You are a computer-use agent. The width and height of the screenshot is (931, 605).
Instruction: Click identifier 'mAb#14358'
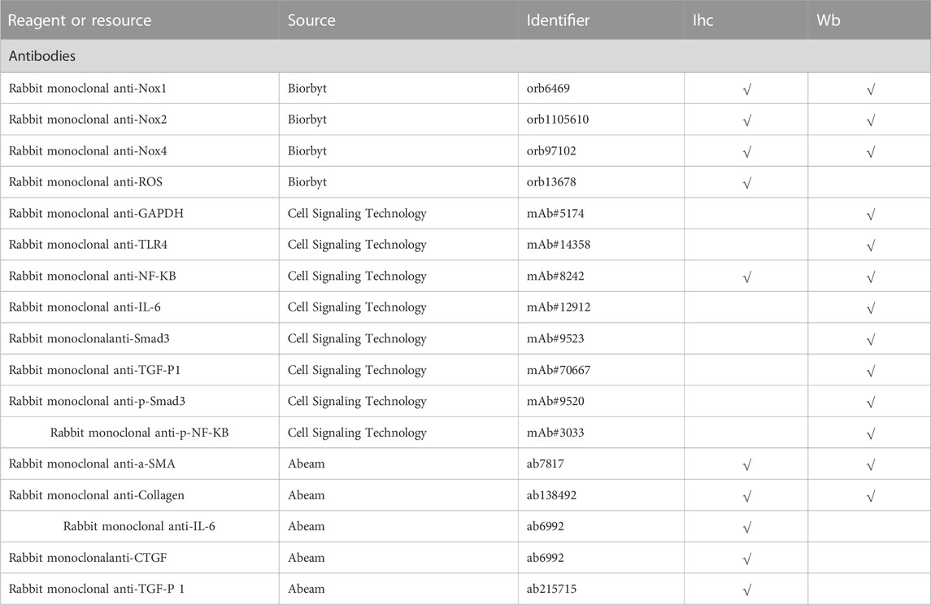tap(559, 244)
